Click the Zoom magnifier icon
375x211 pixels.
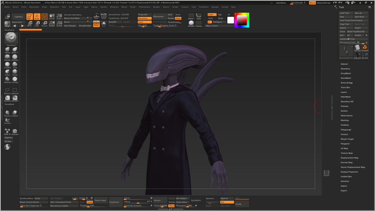pyautogui.click(x=59, y=16)
